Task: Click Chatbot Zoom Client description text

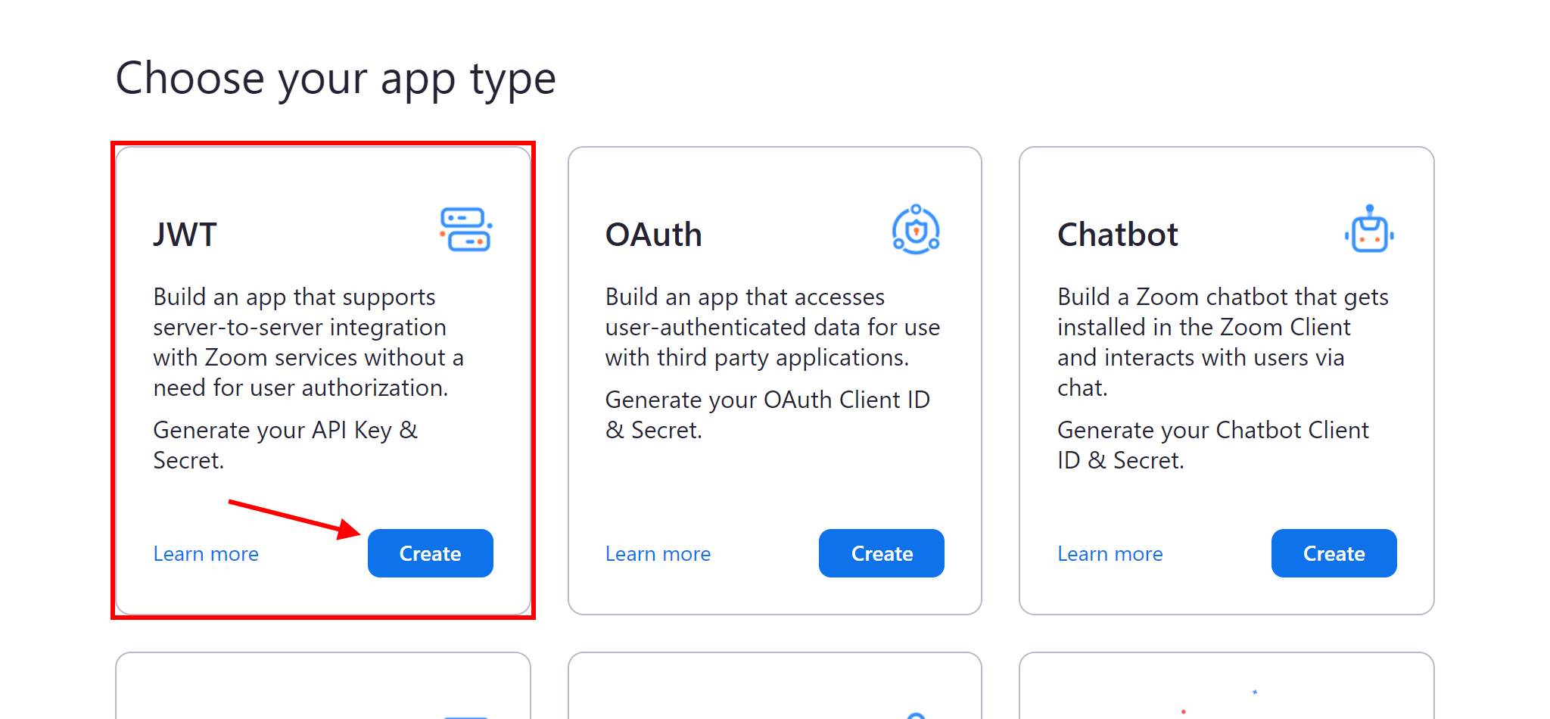Action: coord(1222,342)
